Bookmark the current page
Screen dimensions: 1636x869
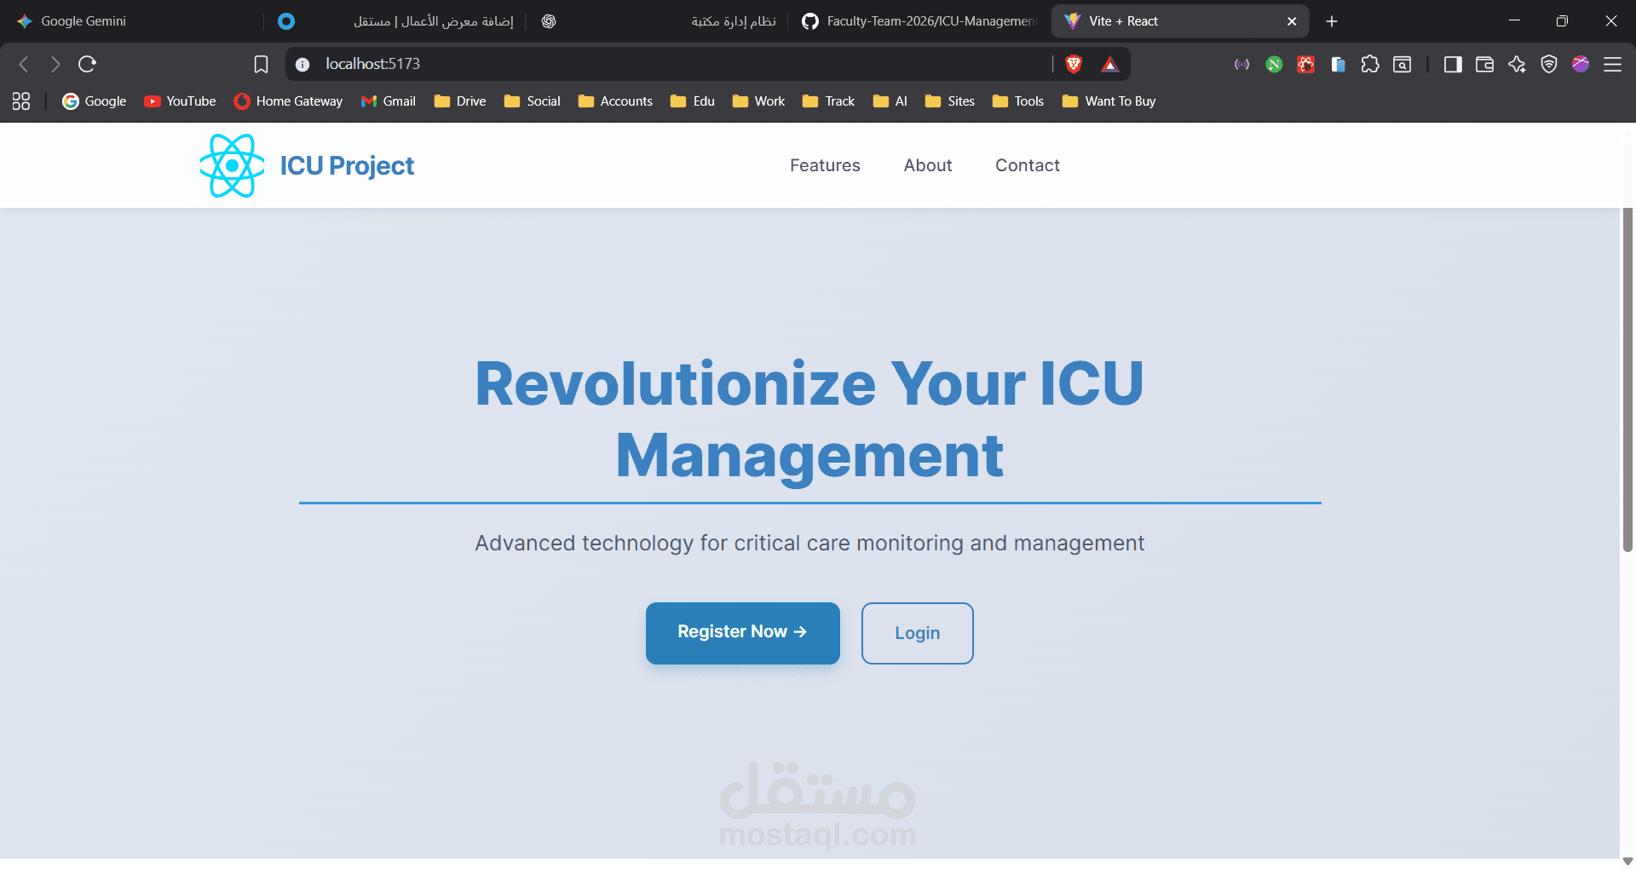click(261, 64)
